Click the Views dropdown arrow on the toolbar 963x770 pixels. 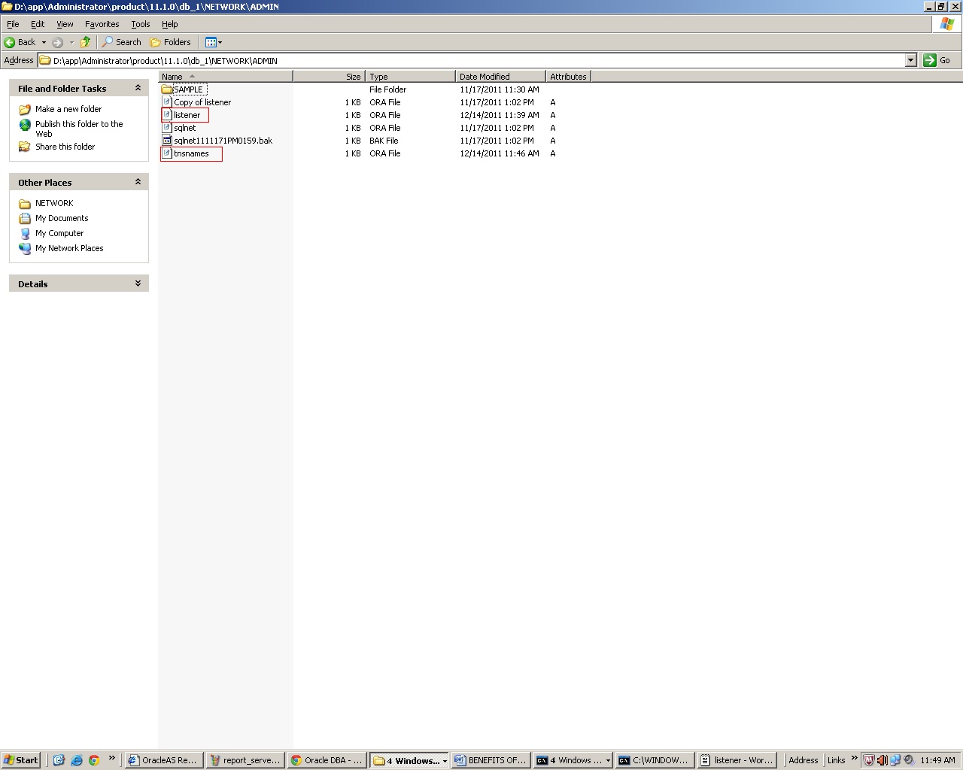point(220,42)
